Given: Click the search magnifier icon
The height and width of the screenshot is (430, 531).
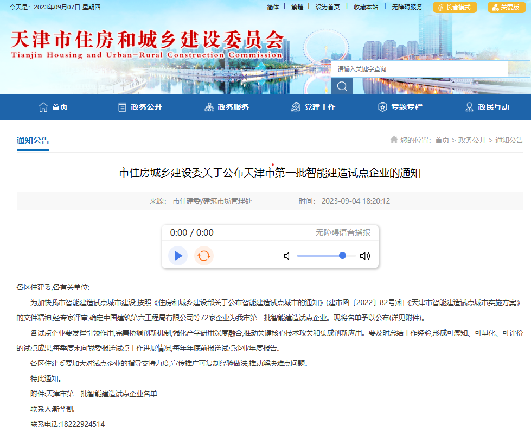Looking at the screenshot, I should point(341,86).
